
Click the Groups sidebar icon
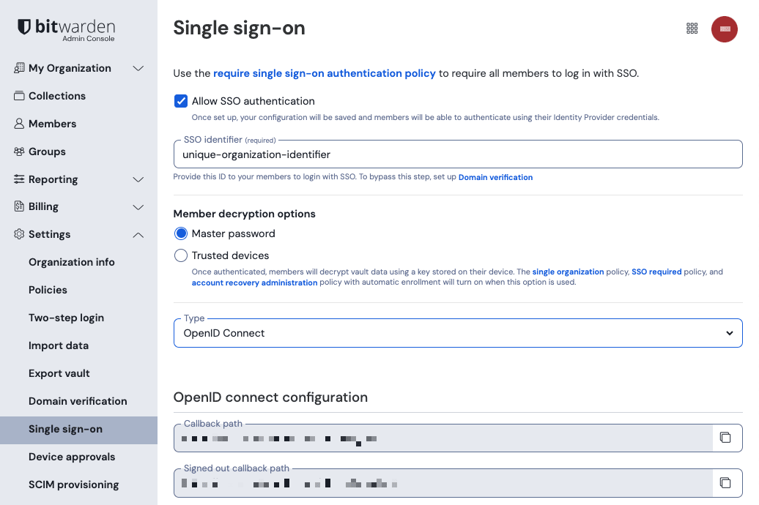tap(18, 151)
